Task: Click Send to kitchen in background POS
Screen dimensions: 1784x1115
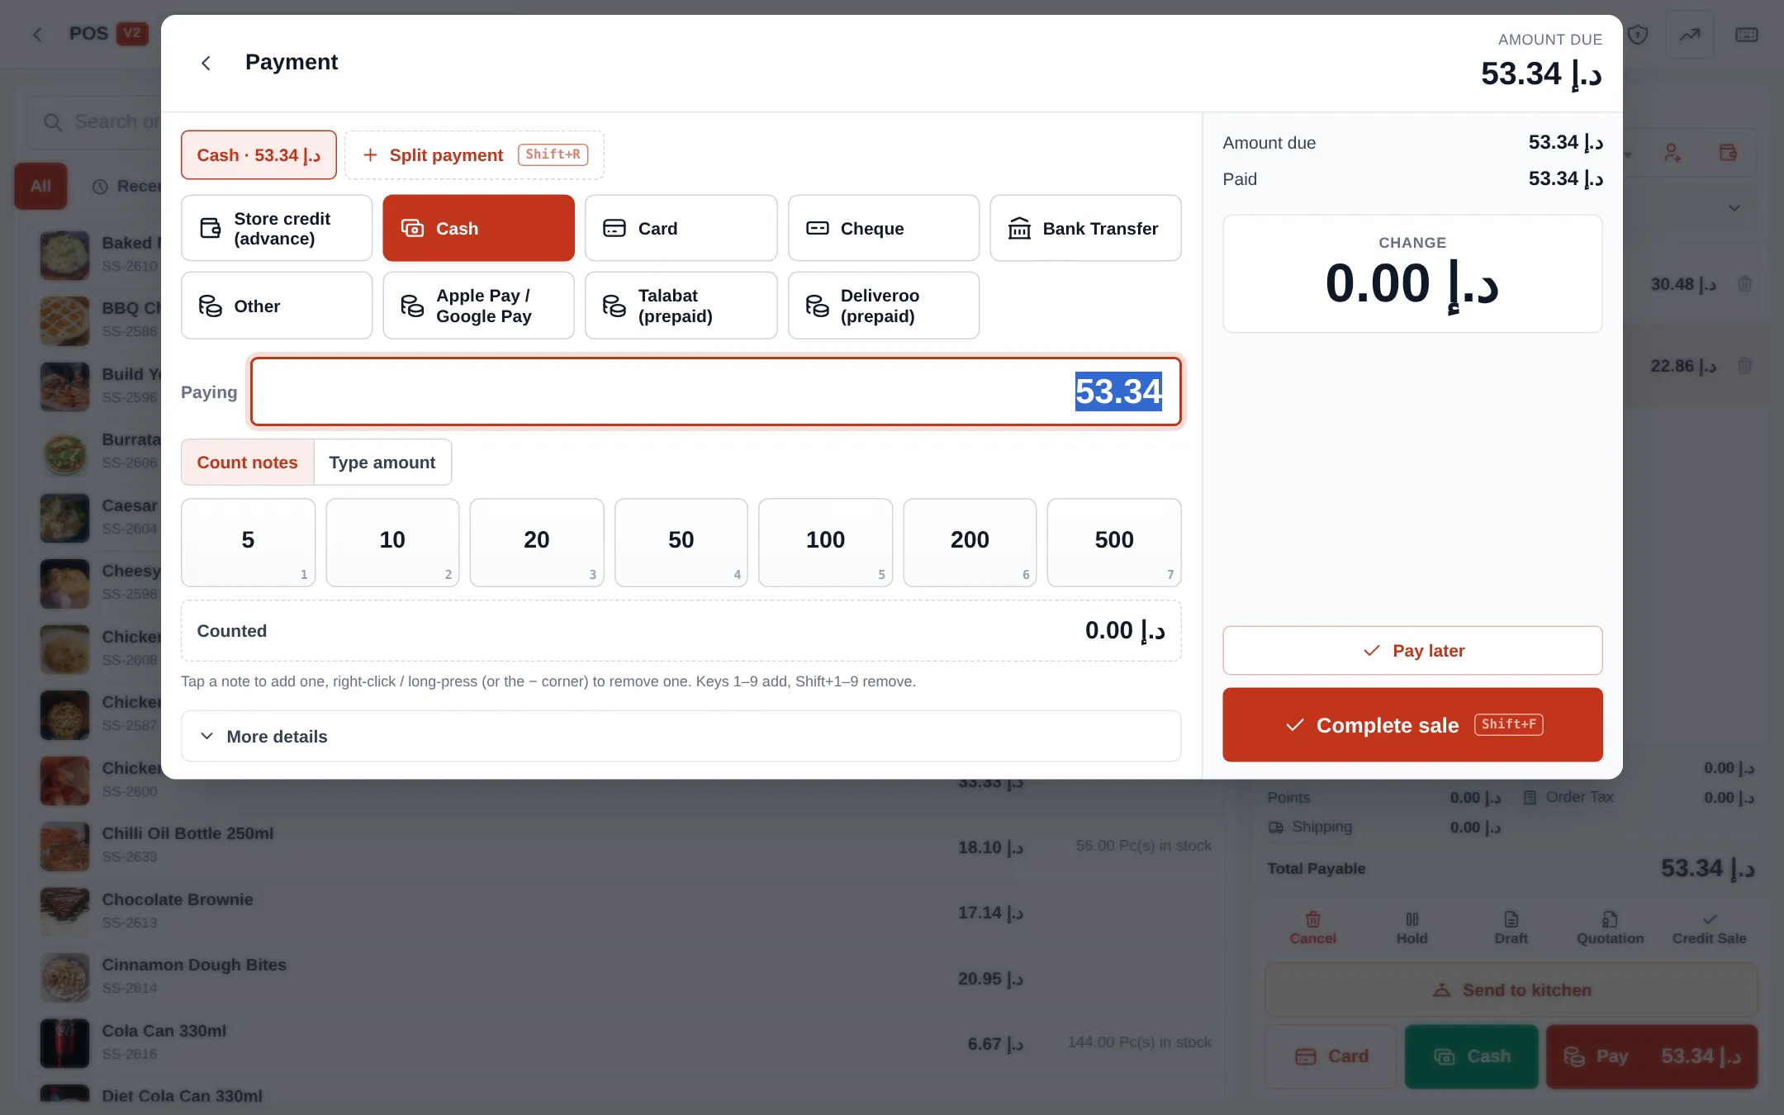Action: 1511,989
